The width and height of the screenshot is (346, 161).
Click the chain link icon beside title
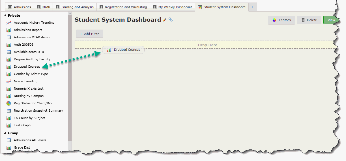171,20
